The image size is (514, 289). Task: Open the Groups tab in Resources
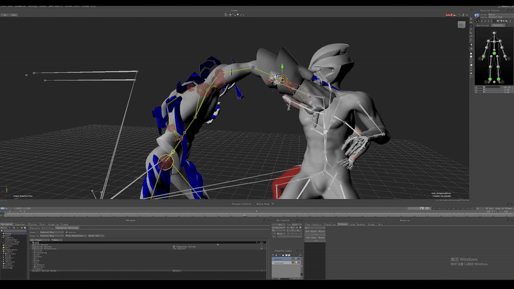click(x=371, y=224)
